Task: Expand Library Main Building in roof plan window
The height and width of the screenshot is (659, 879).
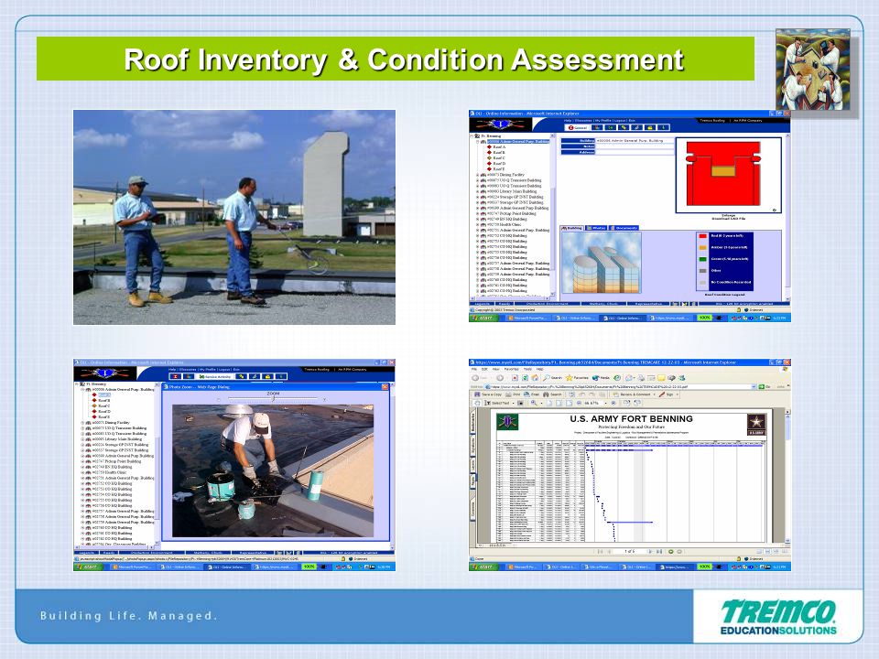Action: coord(478,191)
